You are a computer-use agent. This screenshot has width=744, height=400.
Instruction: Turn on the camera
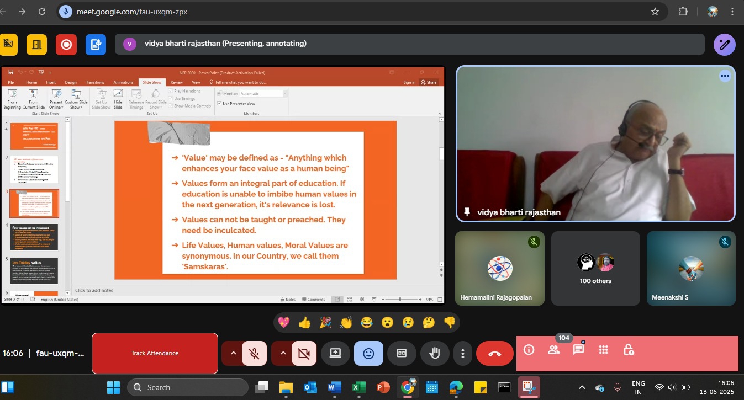[303, 354]
